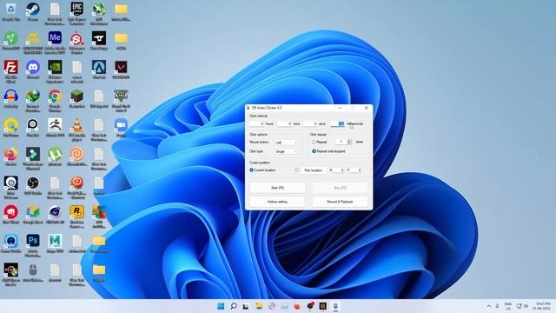The image size is (556, 313).
Task: Click the Pick location button
Action: click(x=314, y=170)
